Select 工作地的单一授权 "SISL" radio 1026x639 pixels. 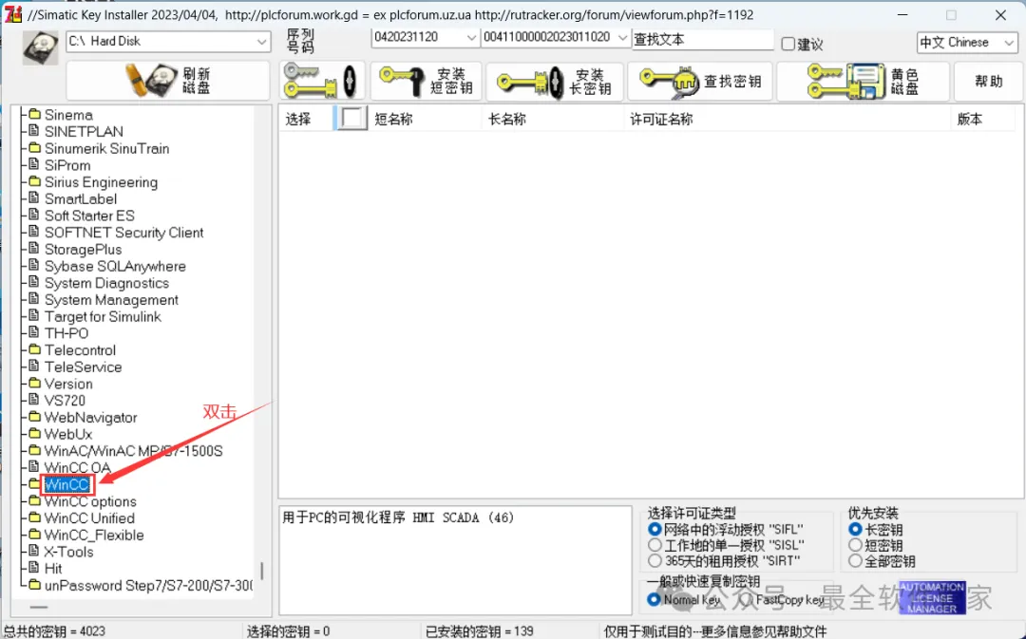pos(655,545)
